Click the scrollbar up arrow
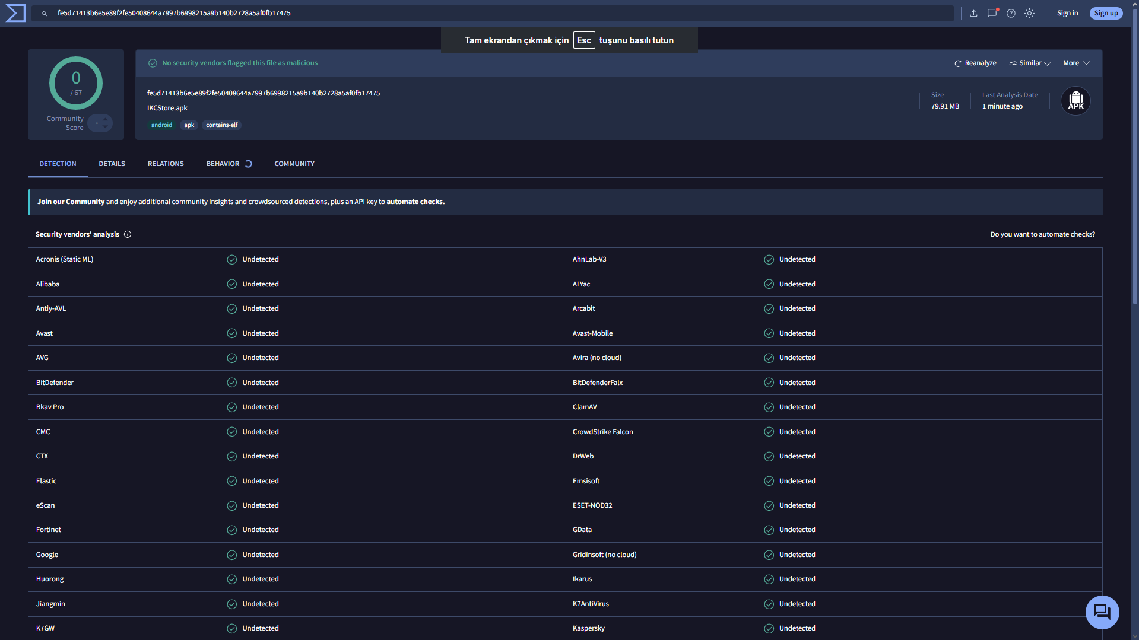Image resolution: width=1139 pixels, height=640 pixels. click(1135, 4)
